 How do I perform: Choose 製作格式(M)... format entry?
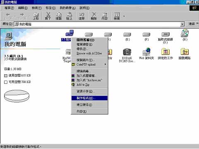coord(89,98)
